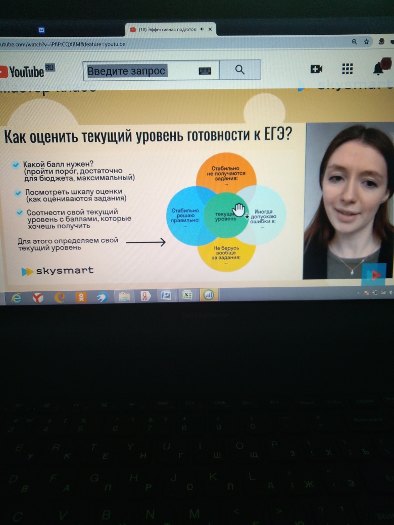
Task: Open the YouTube apps grid menu
Action: click(348, 69)
